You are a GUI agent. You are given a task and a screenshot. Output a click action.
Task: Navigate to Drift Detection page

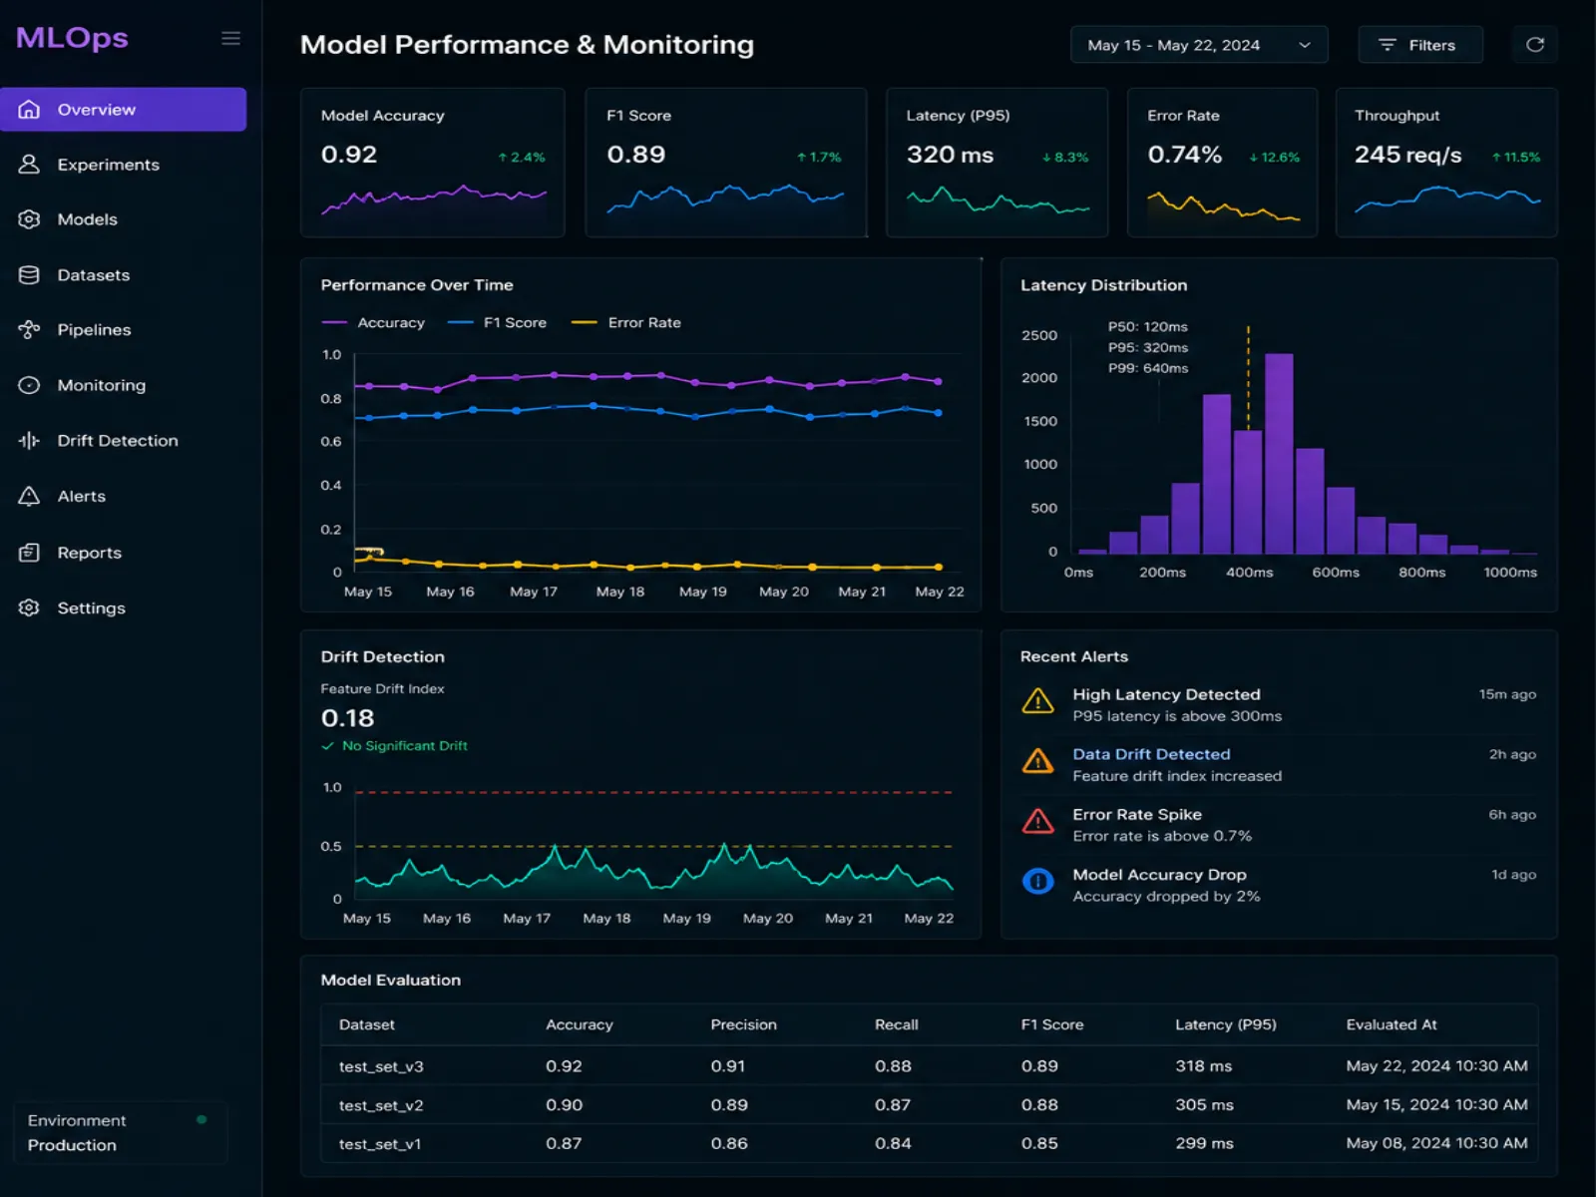click(x=124, y=441)
